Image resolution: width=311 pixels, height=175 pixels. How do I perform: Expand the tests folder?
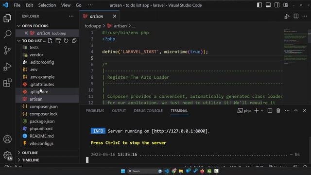pos(47,48)
